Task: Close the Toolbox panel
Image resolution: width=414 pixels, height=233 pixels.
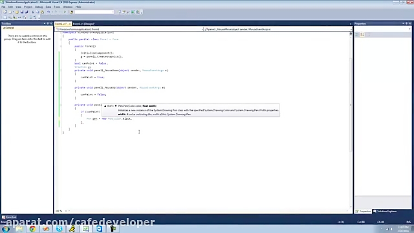Action: click(51, 23)
